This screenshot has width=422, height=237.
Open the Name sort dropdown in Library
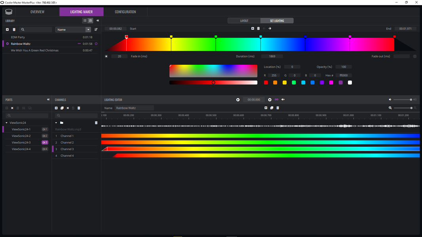point(73,30)
